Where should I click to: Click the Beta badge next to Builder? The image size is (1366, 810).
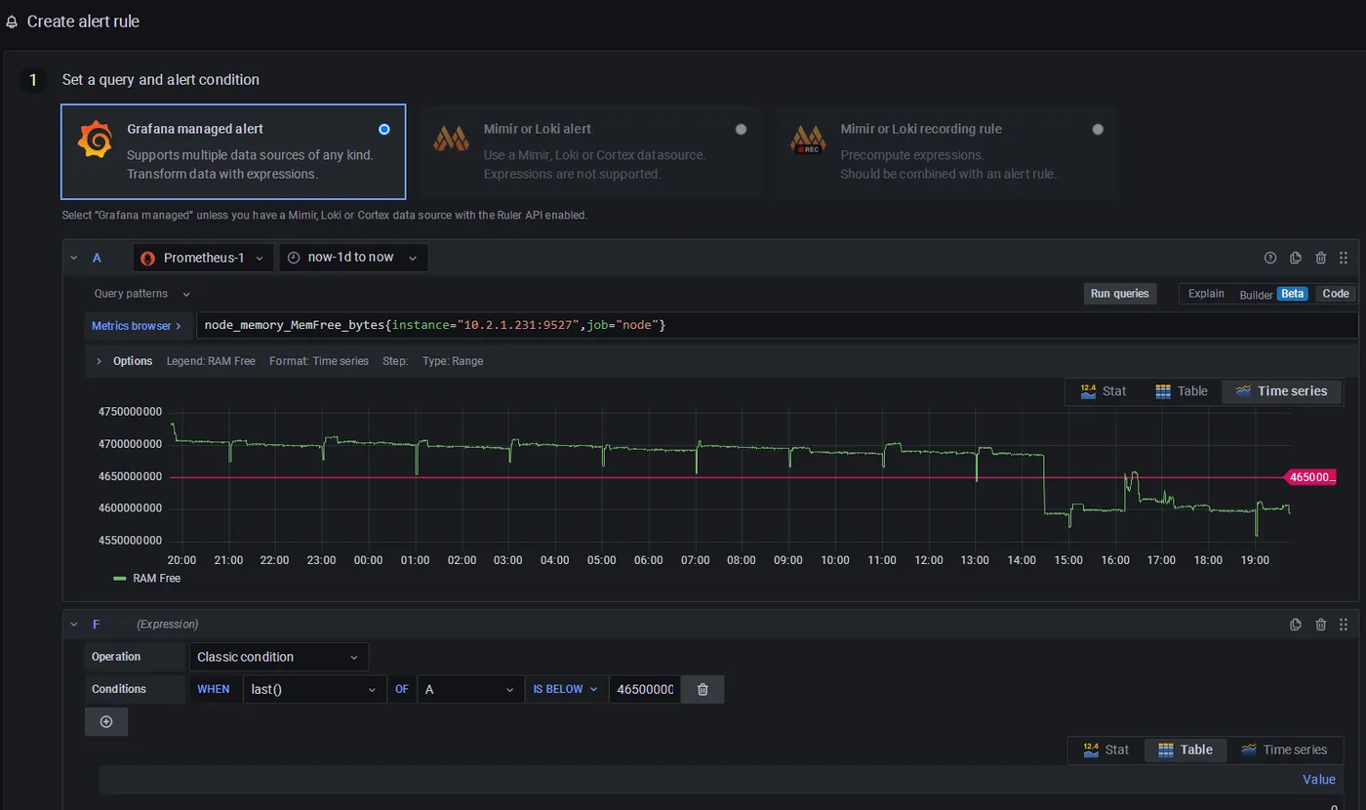click(x=1293, y=294)
